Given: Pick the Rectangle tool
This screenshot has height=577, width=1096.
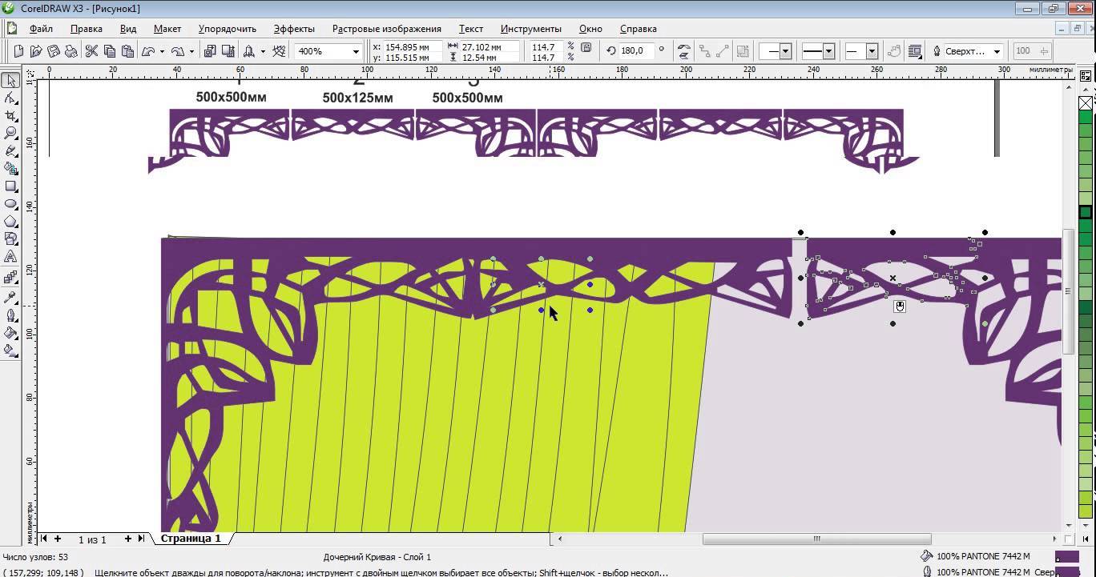Looking at the screenshot, I should 10,186.
